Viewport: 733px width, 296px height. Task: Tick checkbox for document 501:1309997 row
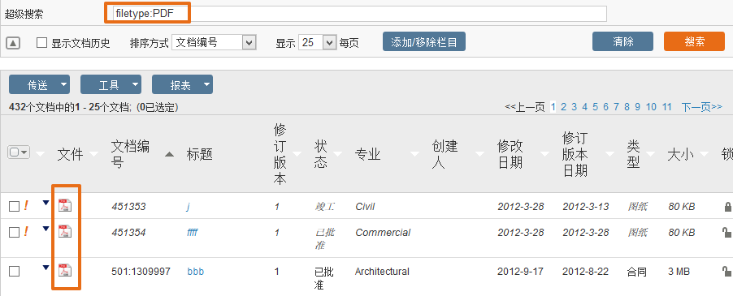tap(15, 272)
